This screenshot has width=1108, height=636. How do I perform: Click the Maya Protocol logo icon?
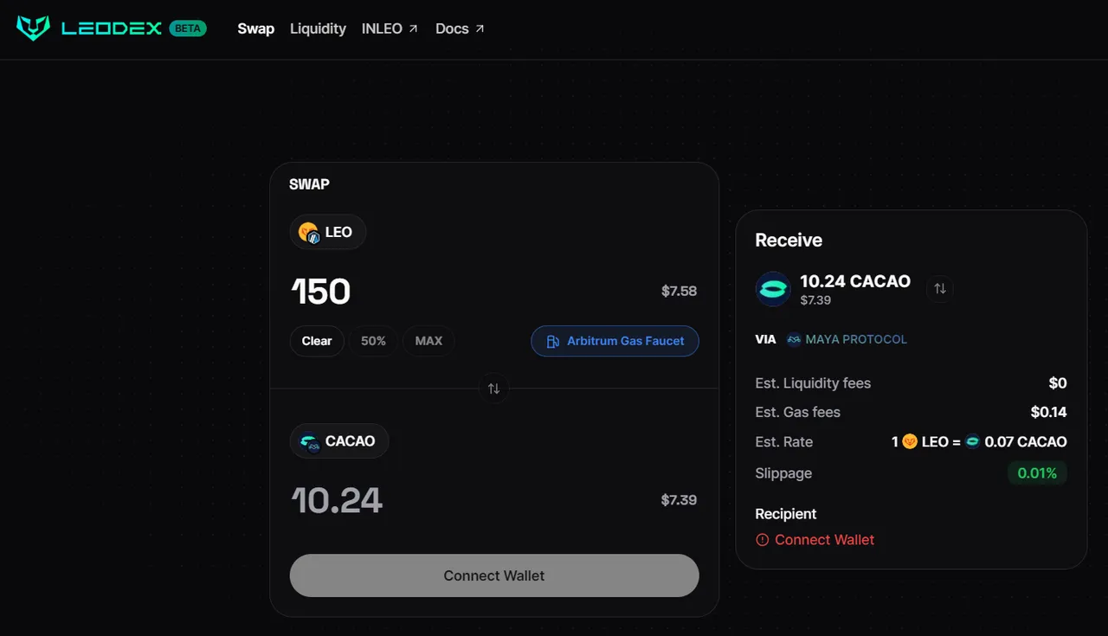[794, 339]
